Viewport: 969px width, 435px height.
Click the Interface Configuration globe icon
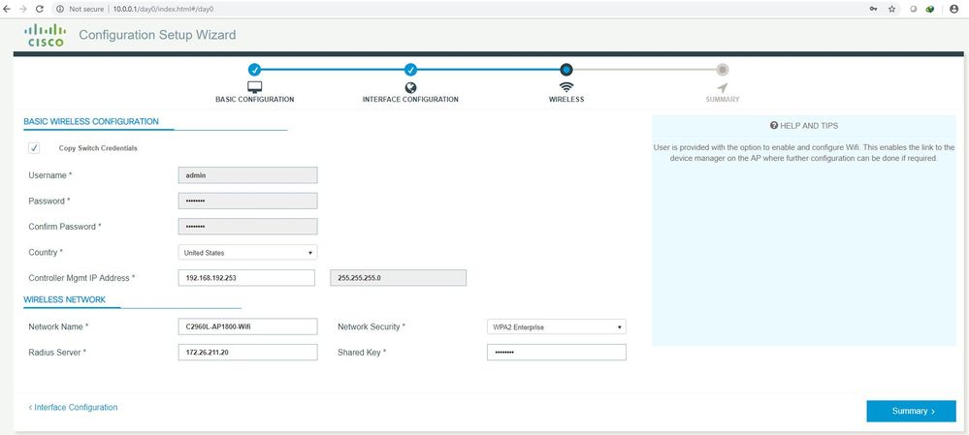pos(410,86)
